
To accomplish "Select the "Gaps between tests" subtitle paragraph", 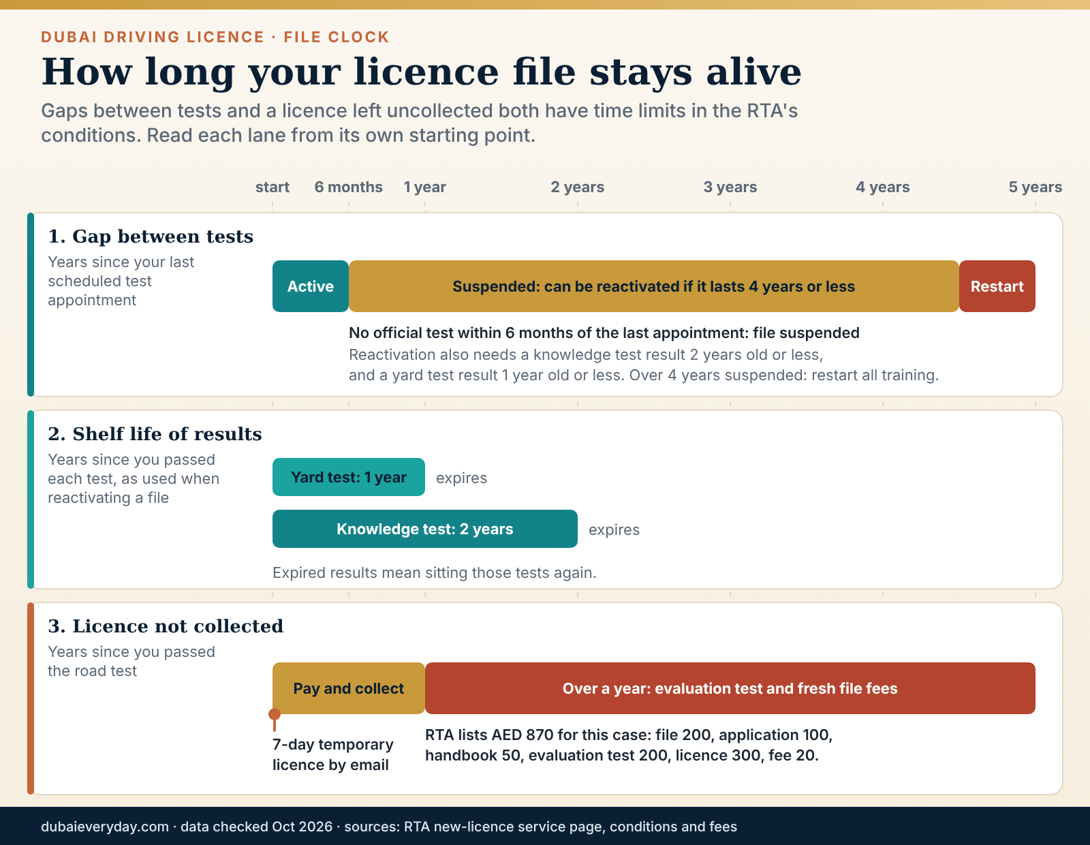I will coord(420,123).
